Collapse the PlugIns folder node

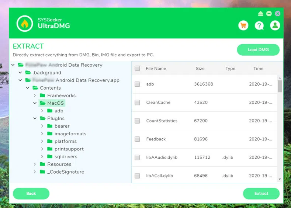[x=35, y=118]
